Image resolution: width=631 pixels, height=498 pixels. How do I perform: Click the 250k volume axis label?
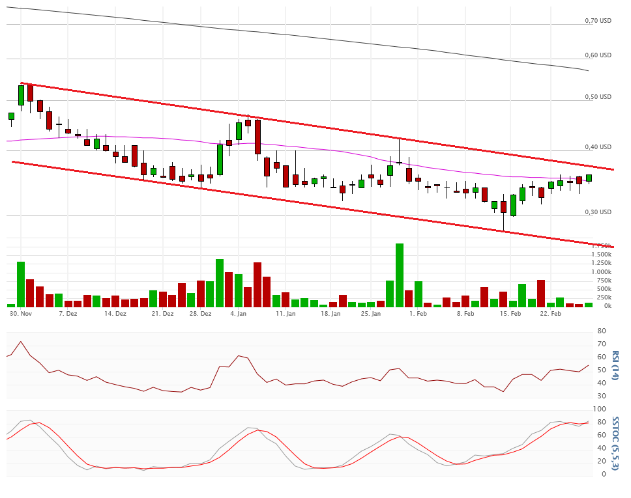pyautogui.click(x=604, y=297)
